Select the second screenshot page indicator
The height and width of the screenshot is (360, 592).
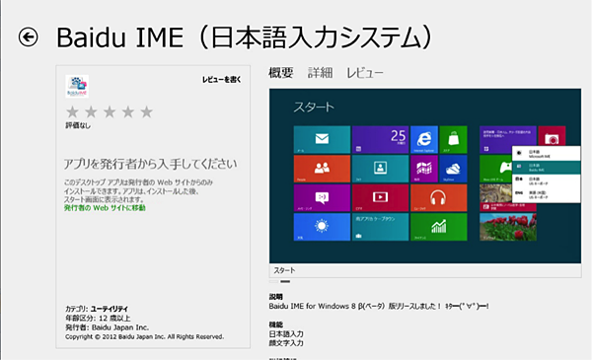point(285,281)
